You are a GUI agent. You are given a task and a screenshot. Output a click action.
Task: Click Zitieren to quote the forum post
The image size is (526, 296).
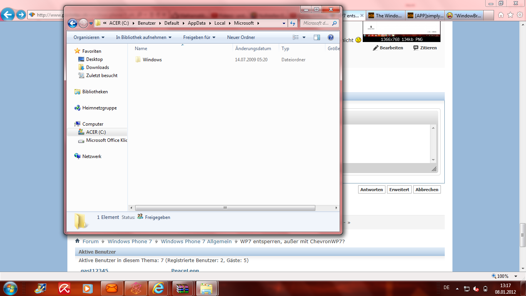[x=425, y=48]
